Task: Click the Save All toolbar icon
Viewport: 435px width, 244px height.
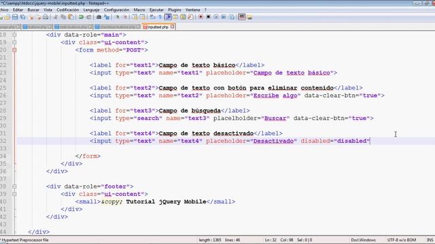Action: 22,17
